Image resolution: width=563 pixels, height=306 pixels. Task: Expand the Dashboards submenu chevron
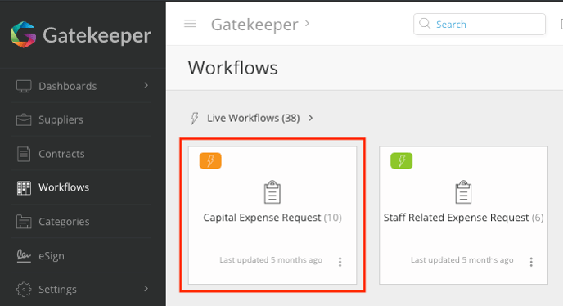[x=146, y=85]
